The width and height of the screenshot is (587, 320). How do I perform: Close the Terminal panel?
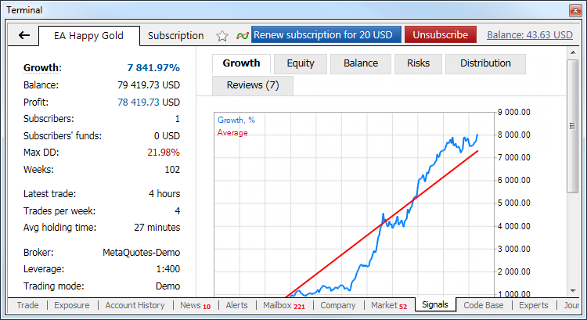pyautogui.click(x=575, y=10)
